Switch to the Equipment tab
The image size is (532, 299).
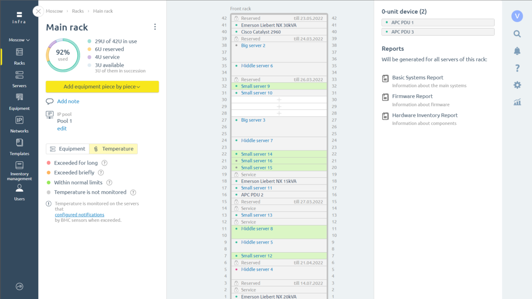pos(67,149)
